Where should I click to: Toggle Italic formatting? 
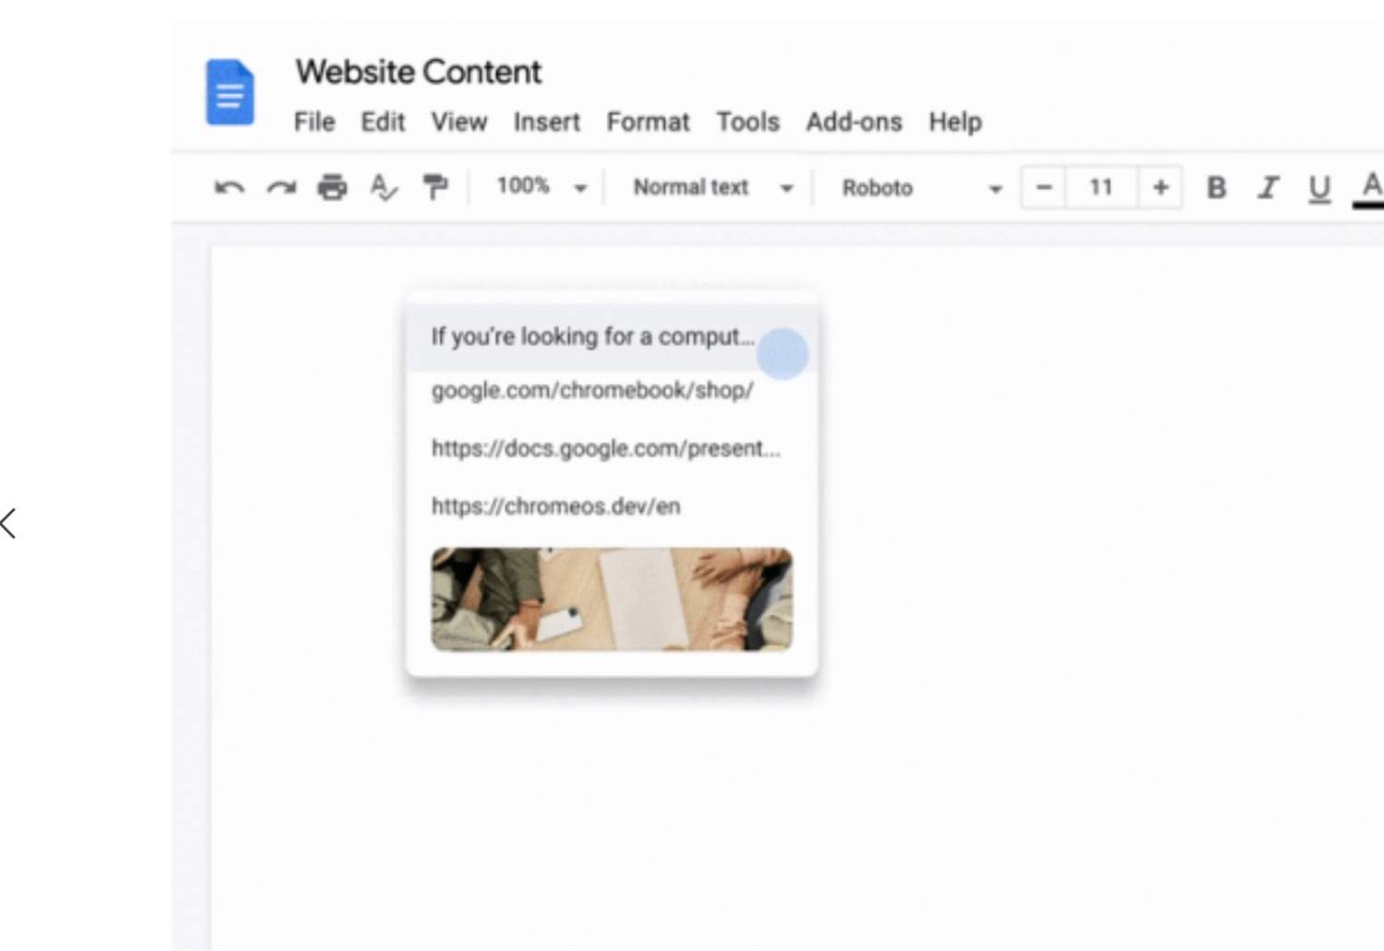tap(1269, 188)
